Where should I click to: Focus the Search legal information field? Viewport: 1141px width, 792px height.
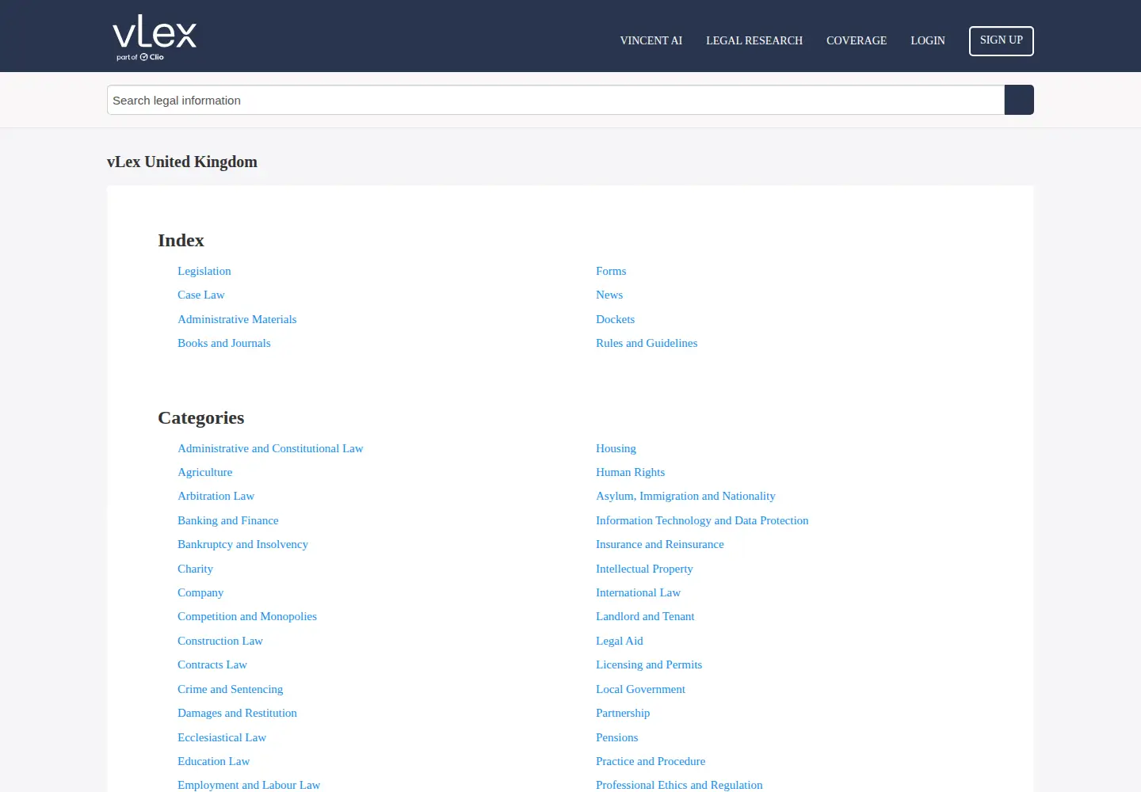[555, 100]
